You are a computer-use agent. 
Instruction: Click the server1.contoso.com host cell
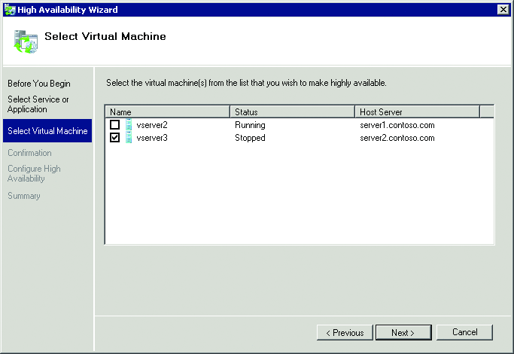coord(397,125)
